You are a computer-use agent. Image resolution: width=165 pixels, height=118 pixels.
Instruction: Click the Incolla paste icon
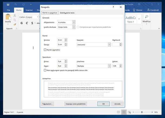pos(8,17)
